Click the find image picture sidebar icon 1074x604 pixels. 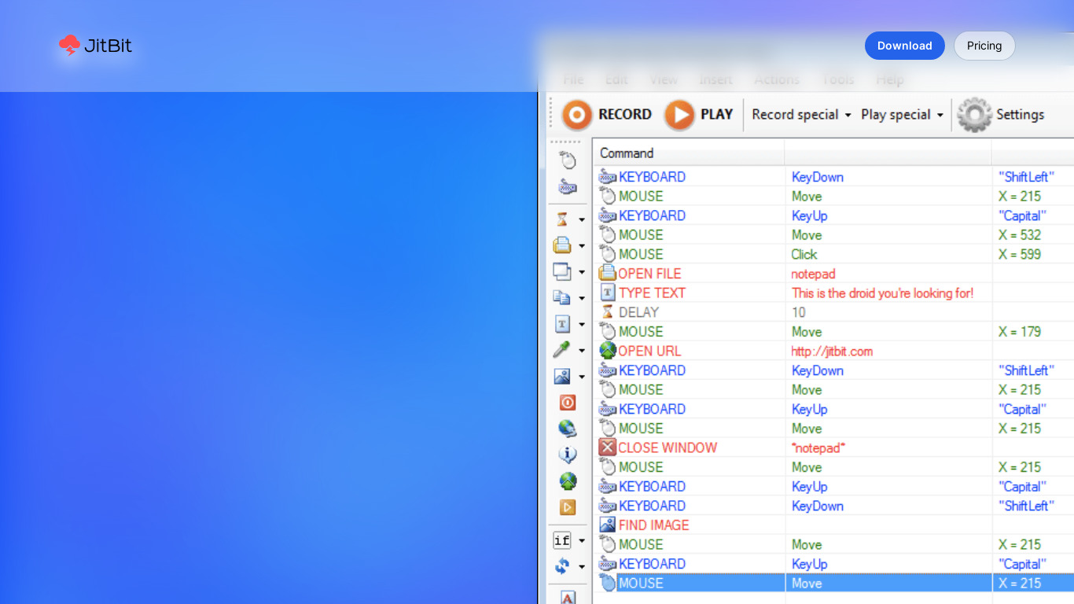[562, 377]
